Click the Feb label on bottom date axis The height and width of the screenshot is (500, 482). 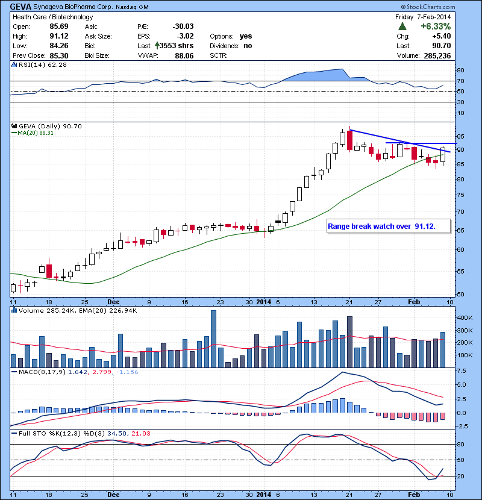pyautogui.click(x=414, y=495)
